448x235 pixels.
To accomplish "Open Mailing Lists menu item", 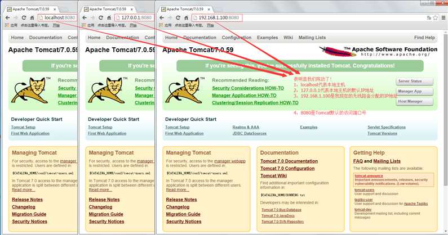I will pos(312,38).
